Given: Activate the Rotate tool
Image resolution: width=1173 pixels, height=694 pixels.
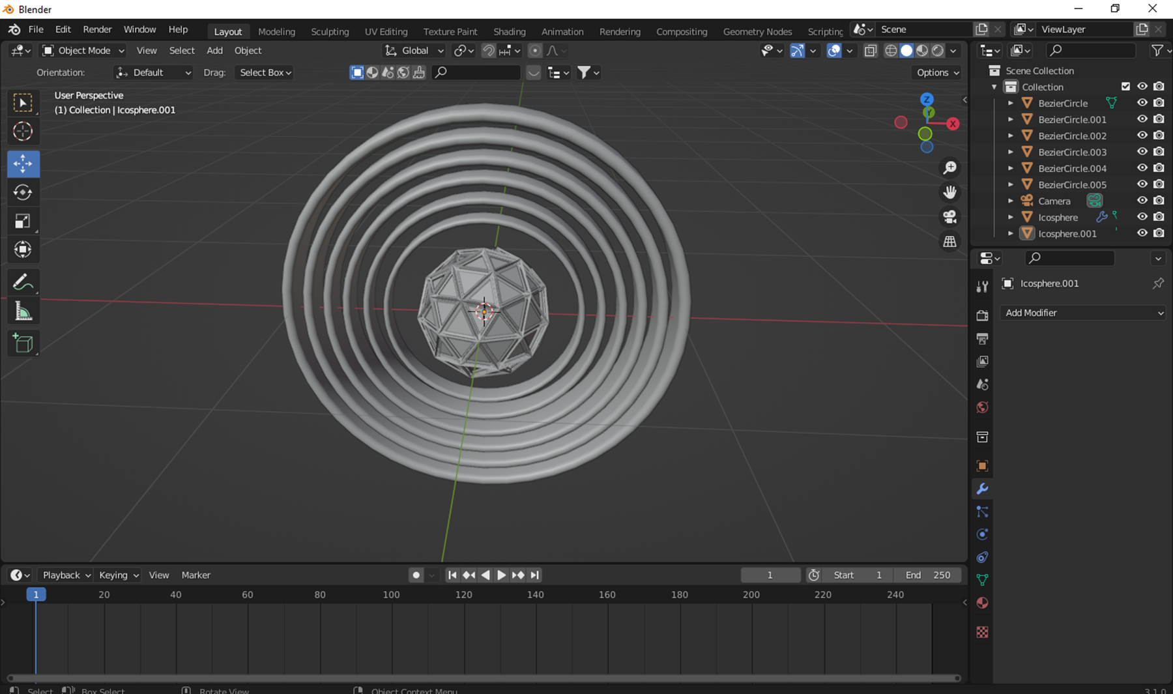Looking at the screenshot, I should tap(23, 192).
